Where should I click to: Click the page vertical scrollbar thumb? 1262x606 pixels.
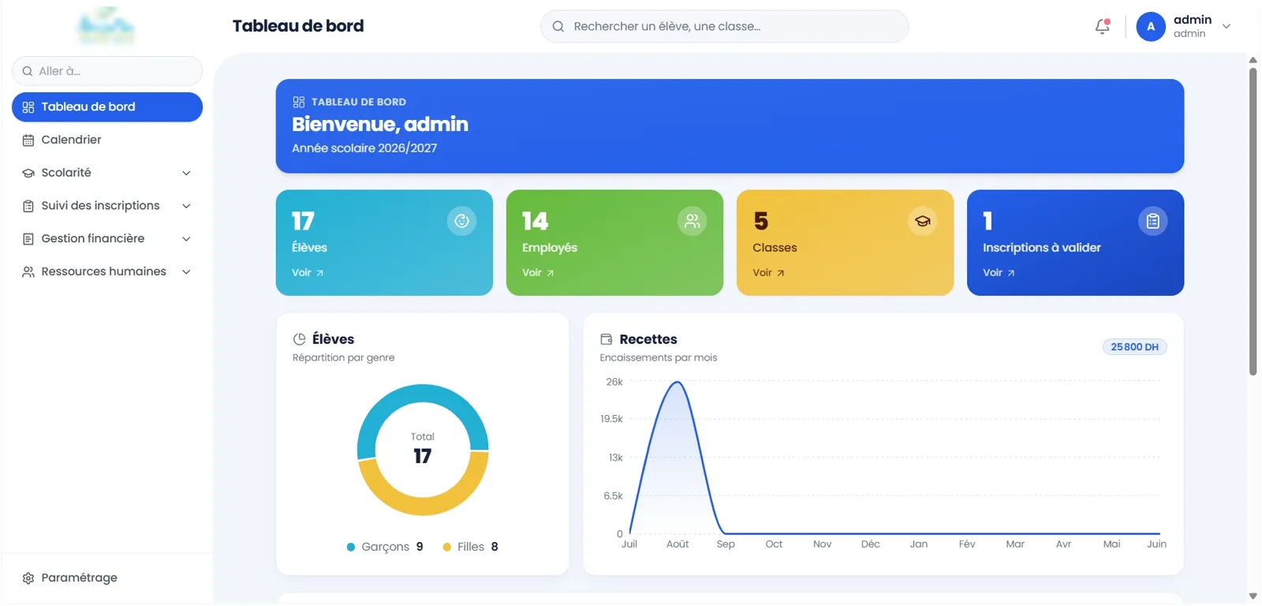click(1253, 222)
